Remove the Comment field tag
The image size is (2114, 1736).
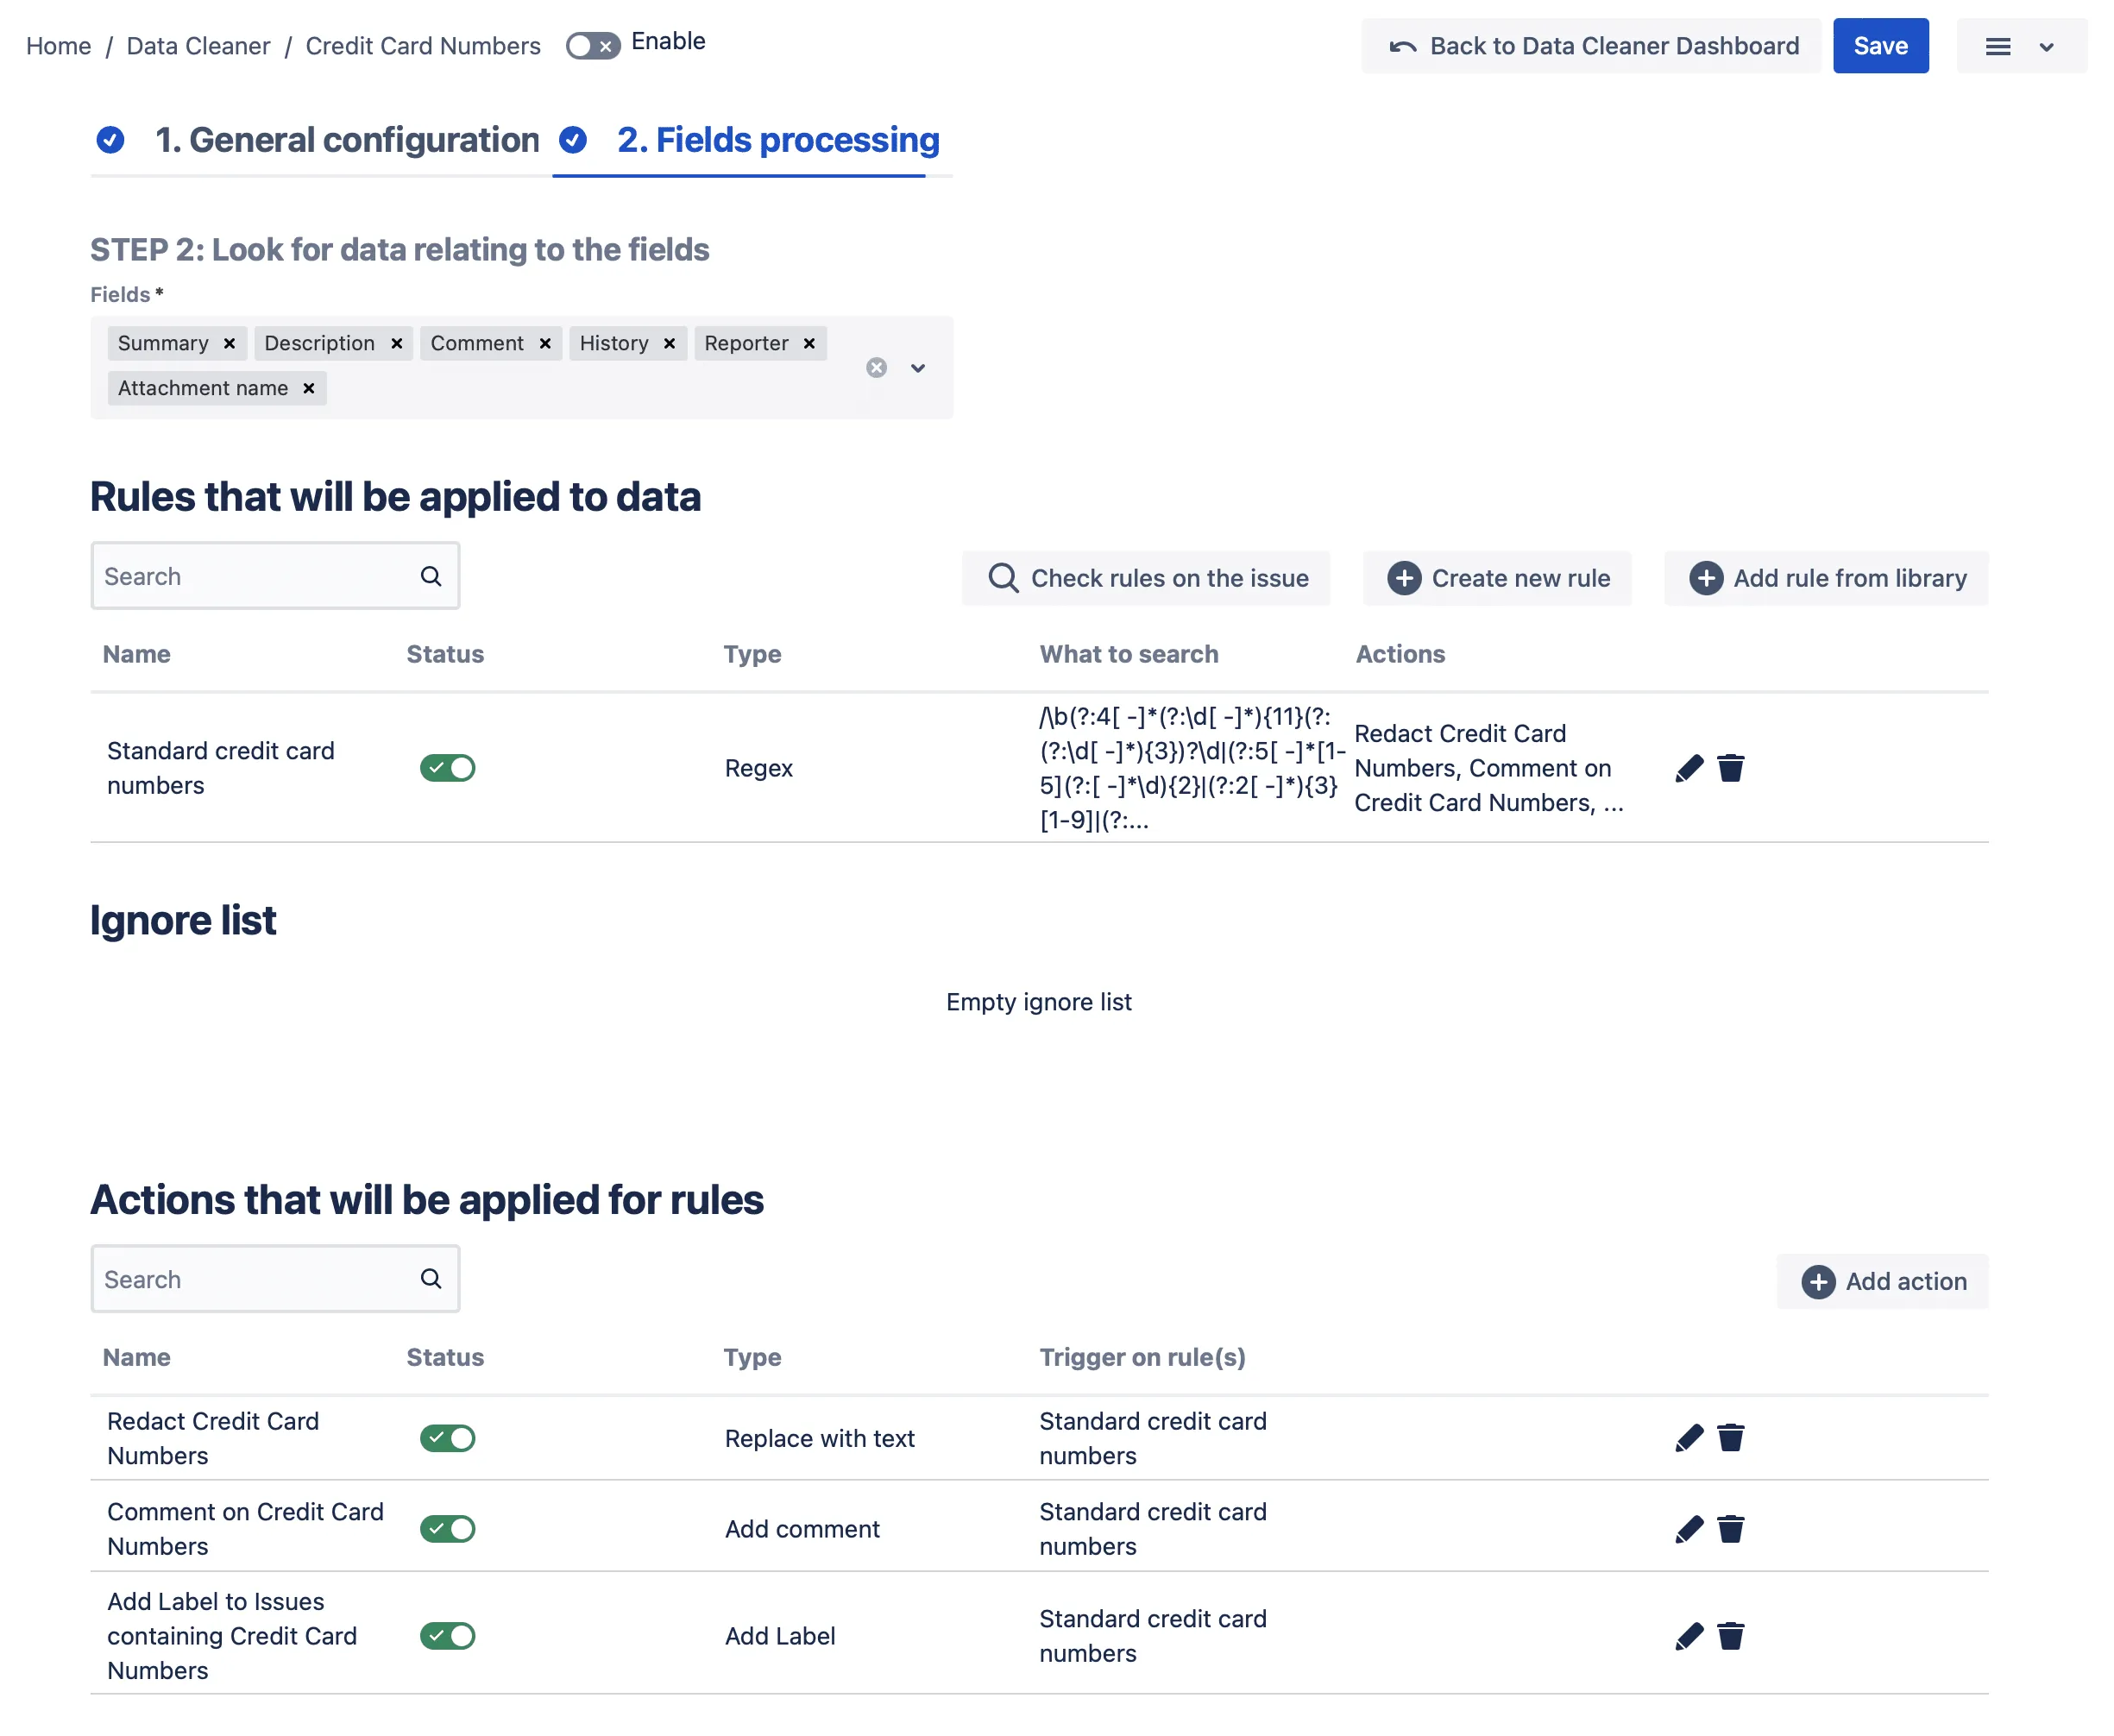click(x=545, y=343)
